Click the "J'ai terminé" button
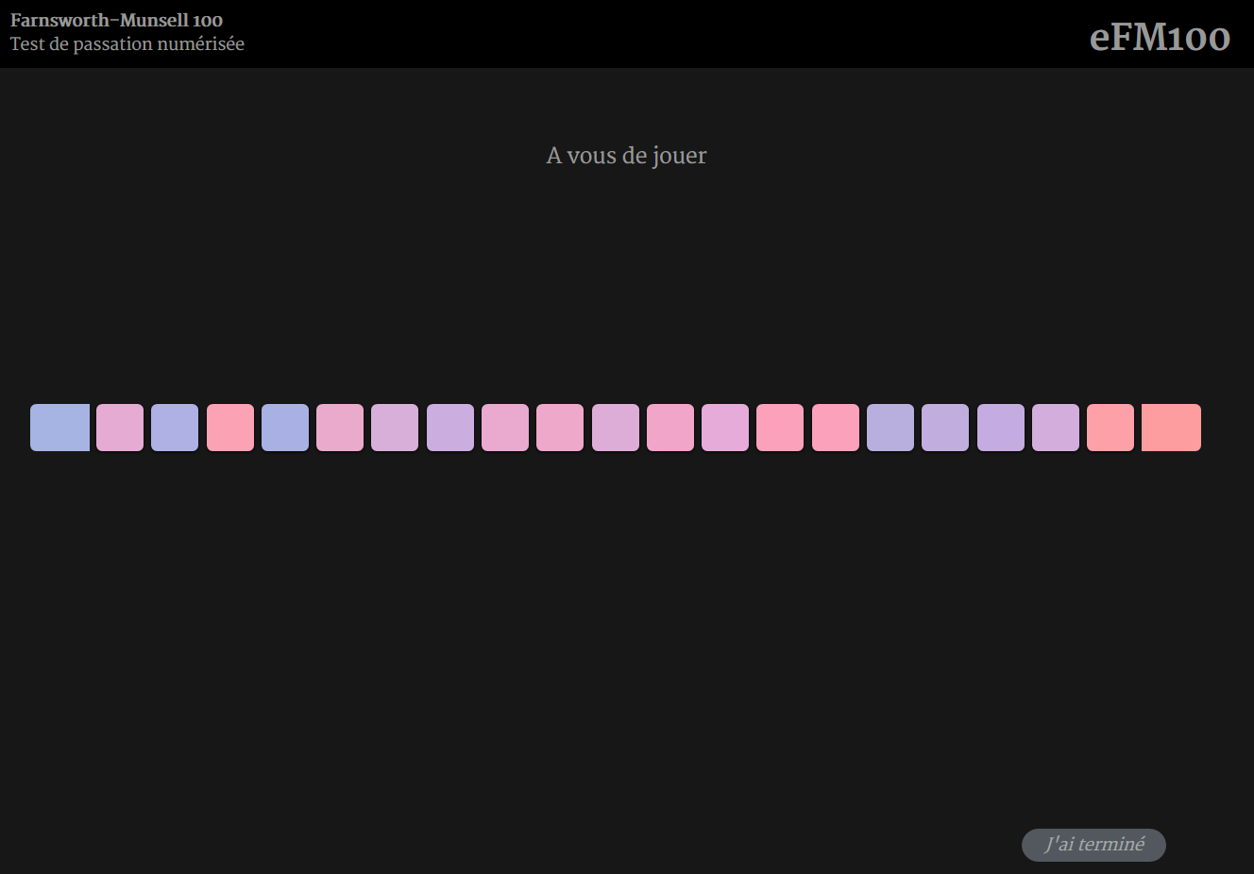1254x874 pixels. [x=1093, y=845]
